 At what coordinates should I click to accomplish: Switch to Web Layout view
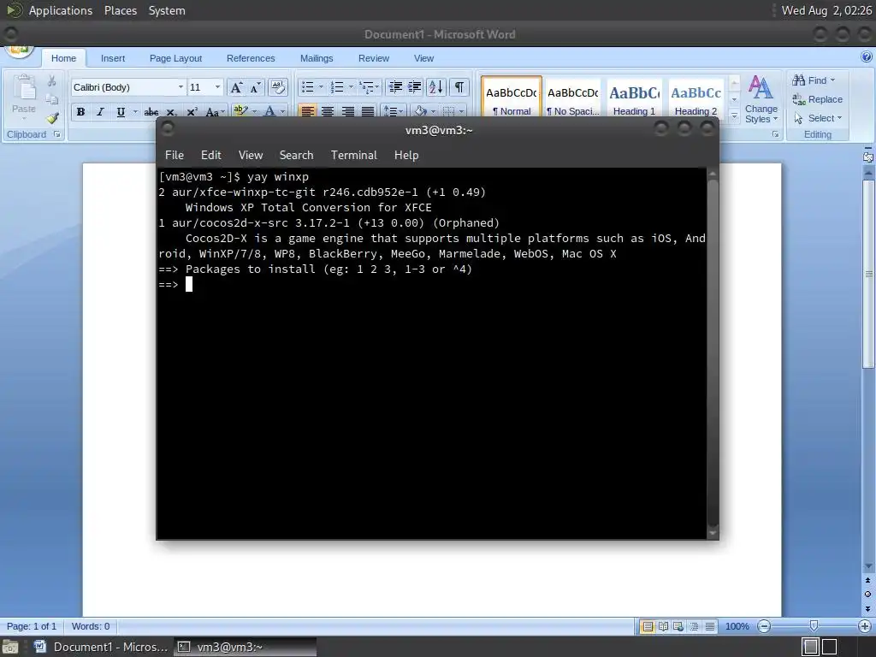coord(678,626)
